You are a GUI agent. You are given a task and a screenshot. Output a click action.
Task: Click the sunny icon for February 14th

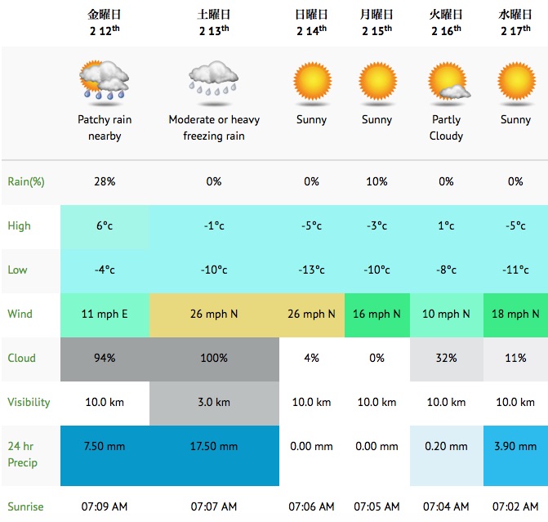point(312,80)
